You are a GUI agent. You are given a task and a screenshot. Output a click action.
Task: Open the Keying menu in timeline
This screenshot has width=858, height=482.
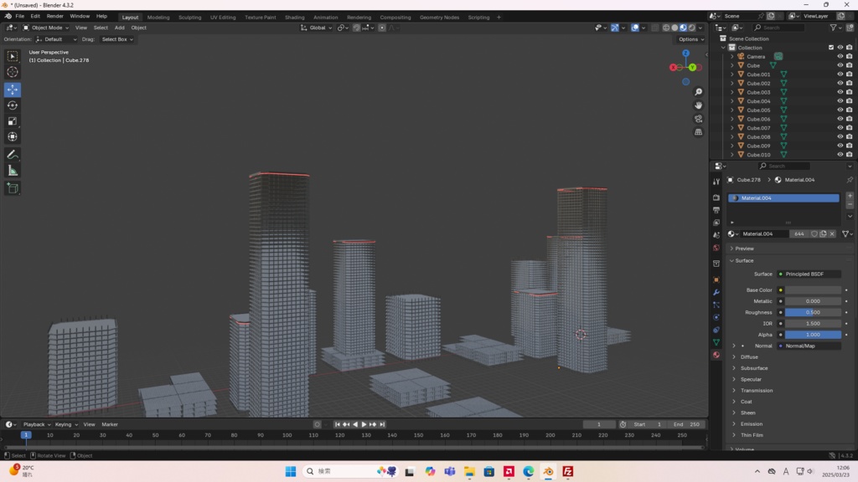point(65,424)
